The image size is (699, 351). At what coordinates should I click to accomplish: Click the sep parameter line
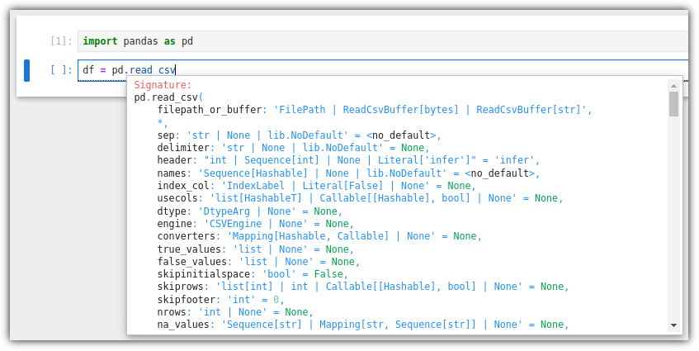(299, 135)
